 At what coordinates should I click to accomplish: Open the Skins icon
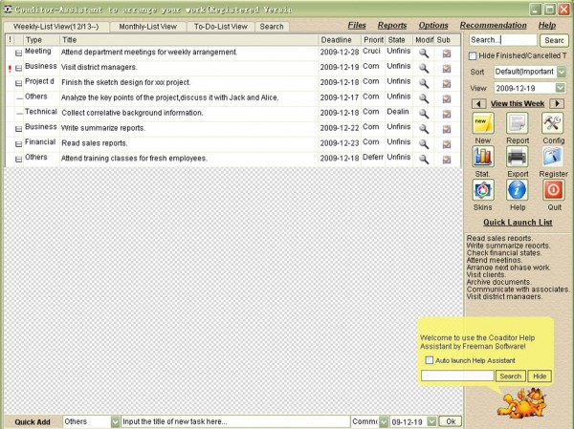483,190
